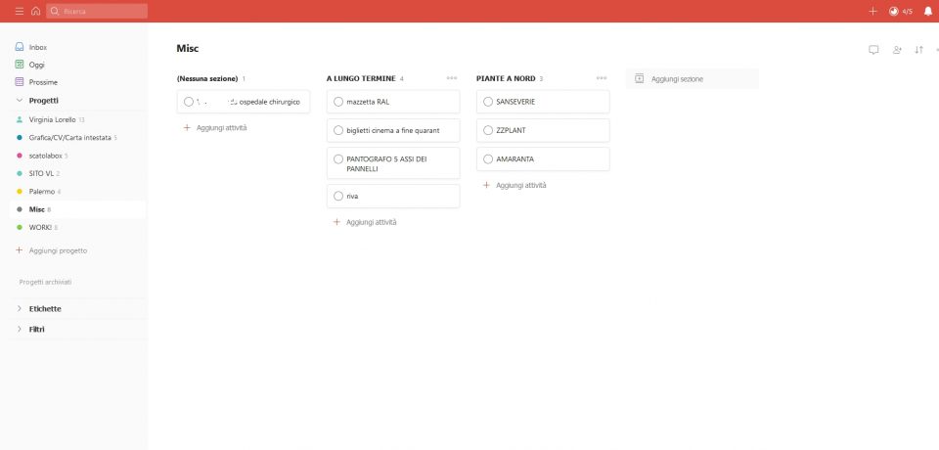The width and height of the screenshot is (939, 450).
Task: Go to home via house icon
Action: point(36,11)
